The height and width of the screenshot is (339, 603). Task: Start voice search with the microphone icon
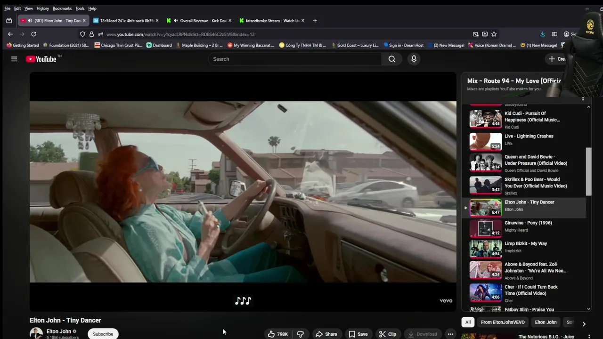[414, 59]
